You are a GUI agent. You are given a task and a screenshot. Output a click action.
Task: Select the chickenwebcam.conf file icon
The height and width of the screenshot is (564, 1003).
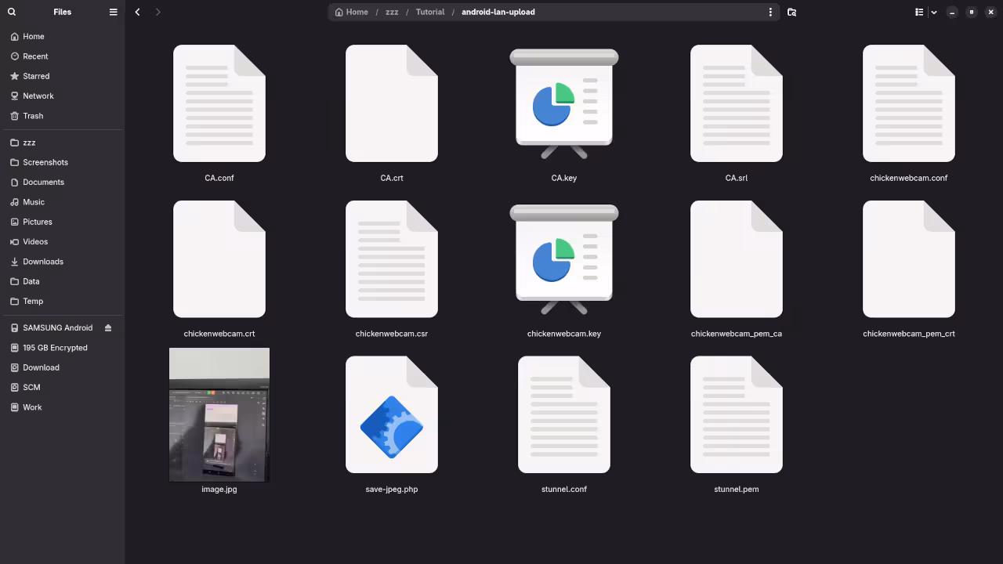coord(909,103)
